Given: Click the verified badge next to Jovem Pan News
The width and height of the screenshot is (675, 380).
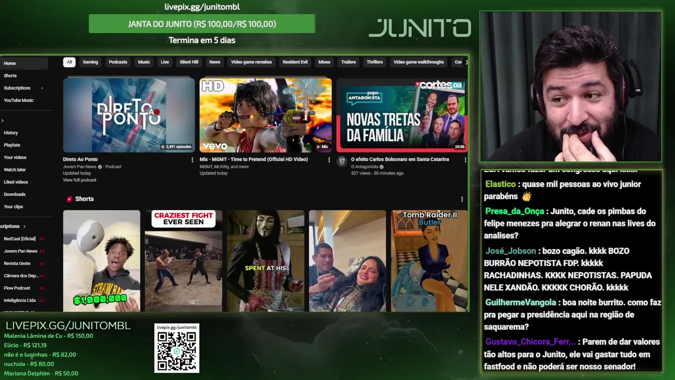Looking at the screenshot, I should pos(100,167).
